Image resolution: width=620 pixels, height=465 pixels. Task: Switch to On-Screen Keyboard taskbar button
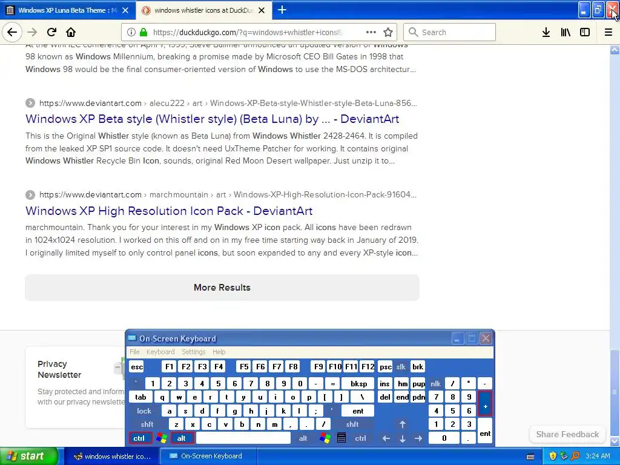(209, 456)
